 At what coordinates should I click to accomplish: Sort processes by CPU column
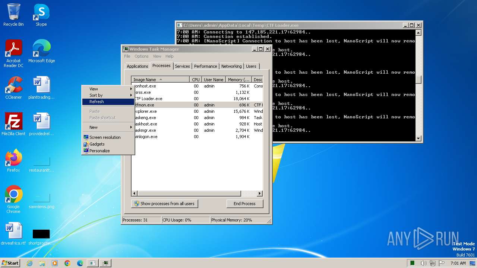tap(196, 80)
